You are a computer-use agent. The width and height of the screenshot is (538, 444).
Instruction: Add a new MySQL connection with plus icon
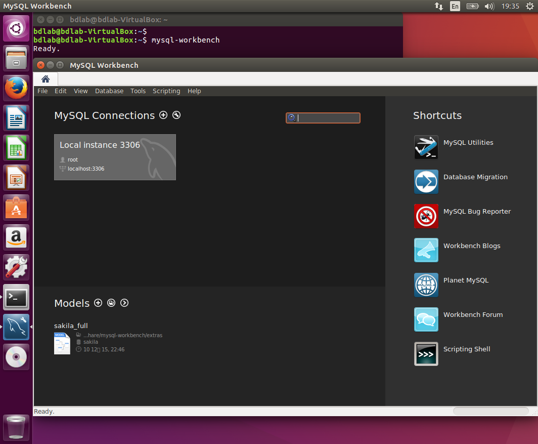163,115
